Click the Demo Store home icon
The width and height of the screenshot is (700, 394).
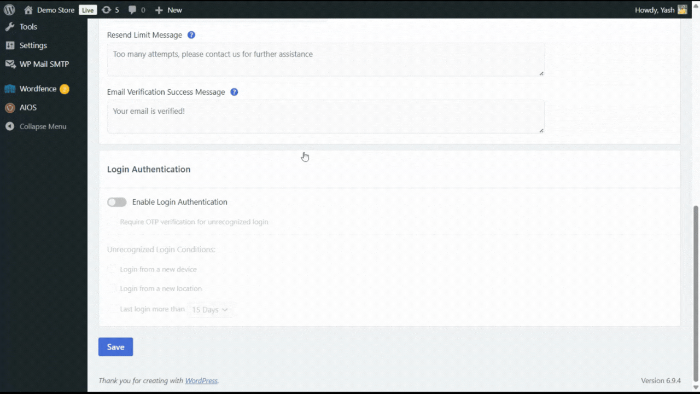(x=28, y=10)
